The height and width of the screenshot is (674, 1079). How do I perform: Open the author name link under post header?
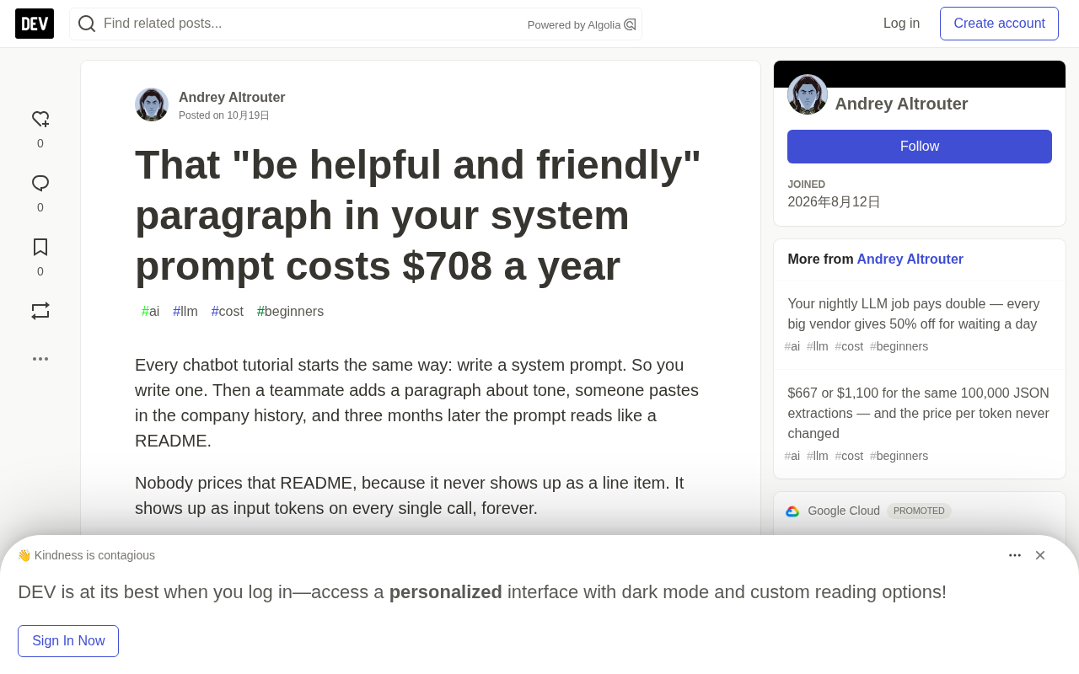(232, 98)
